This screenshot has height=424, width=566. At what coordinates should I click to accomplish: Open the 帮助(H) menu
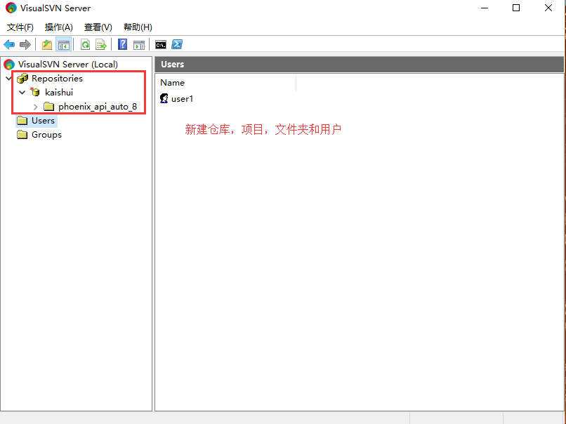(138, 27)
